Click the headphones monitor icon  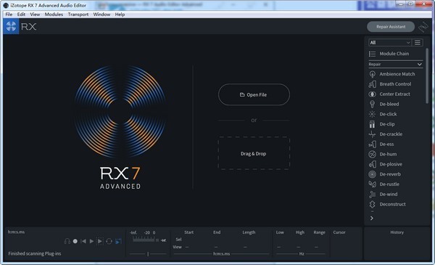coord(67,241)
